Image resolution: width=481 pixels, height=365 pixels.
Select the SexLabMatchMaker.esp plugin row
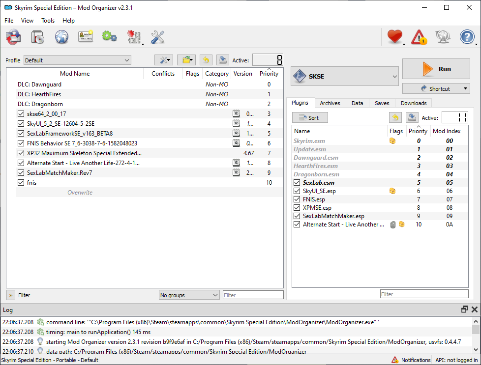click(380, 216)
